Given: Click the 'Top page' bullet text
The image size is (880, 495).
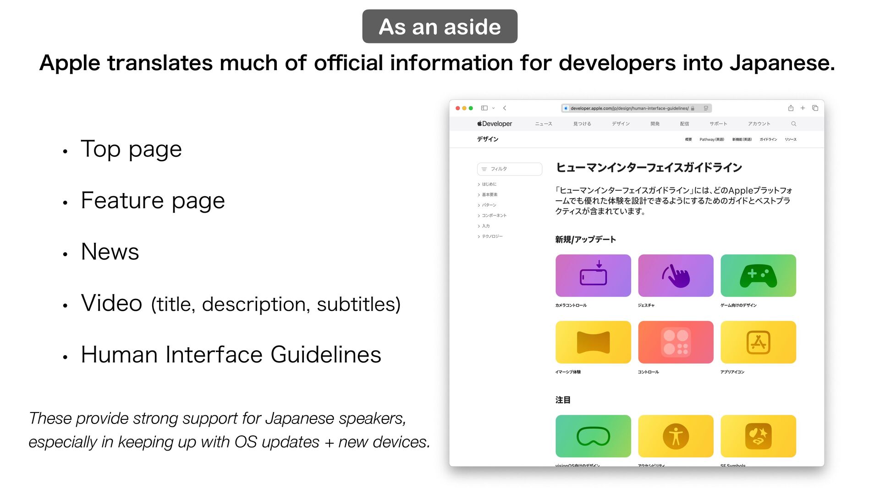Looking at the screenshot, I should [132, 149].
